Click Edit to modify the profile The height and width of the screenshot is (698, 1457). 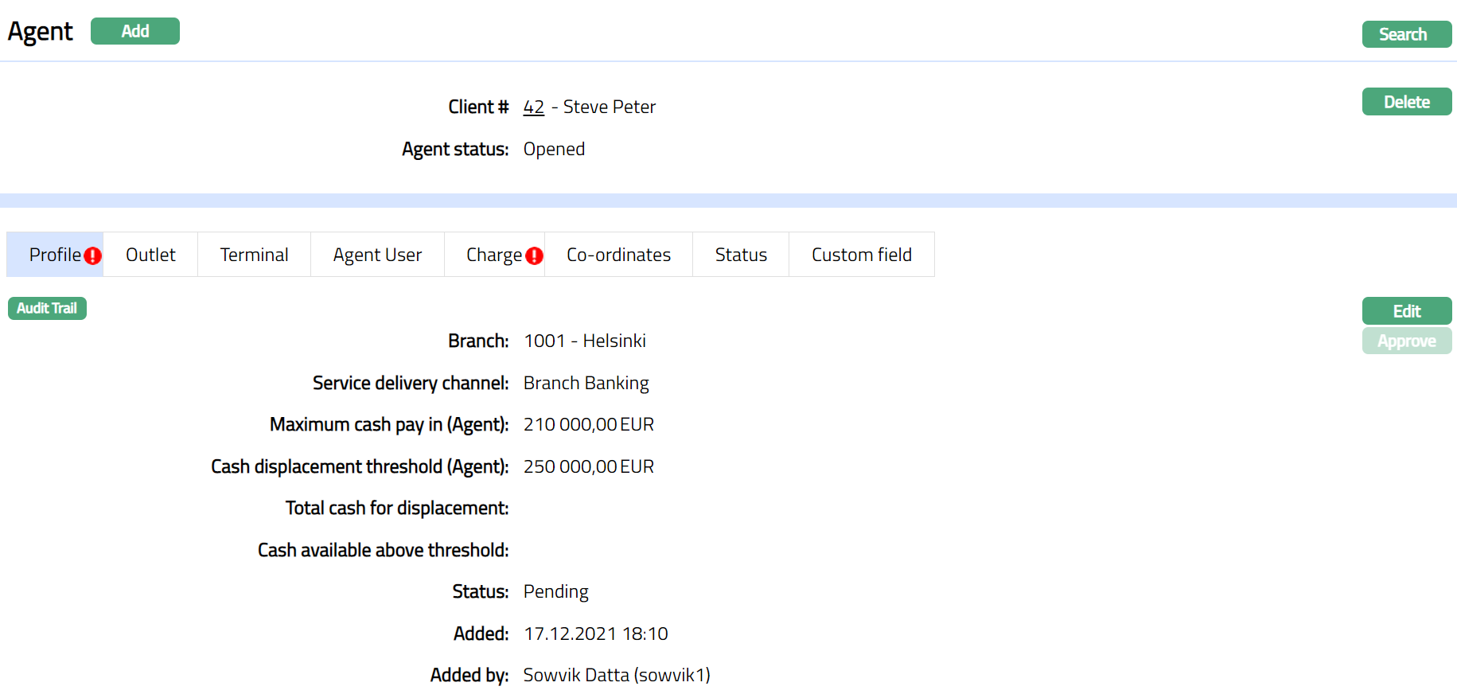click(x=1406, y=311)
